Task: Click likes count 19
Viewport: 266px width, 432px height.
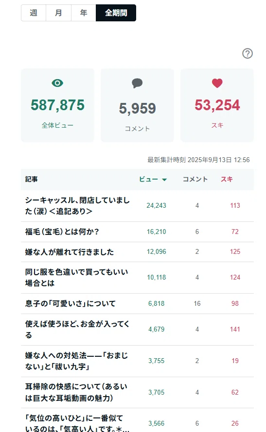Action: pyautogui.click(x=235, y=361)
